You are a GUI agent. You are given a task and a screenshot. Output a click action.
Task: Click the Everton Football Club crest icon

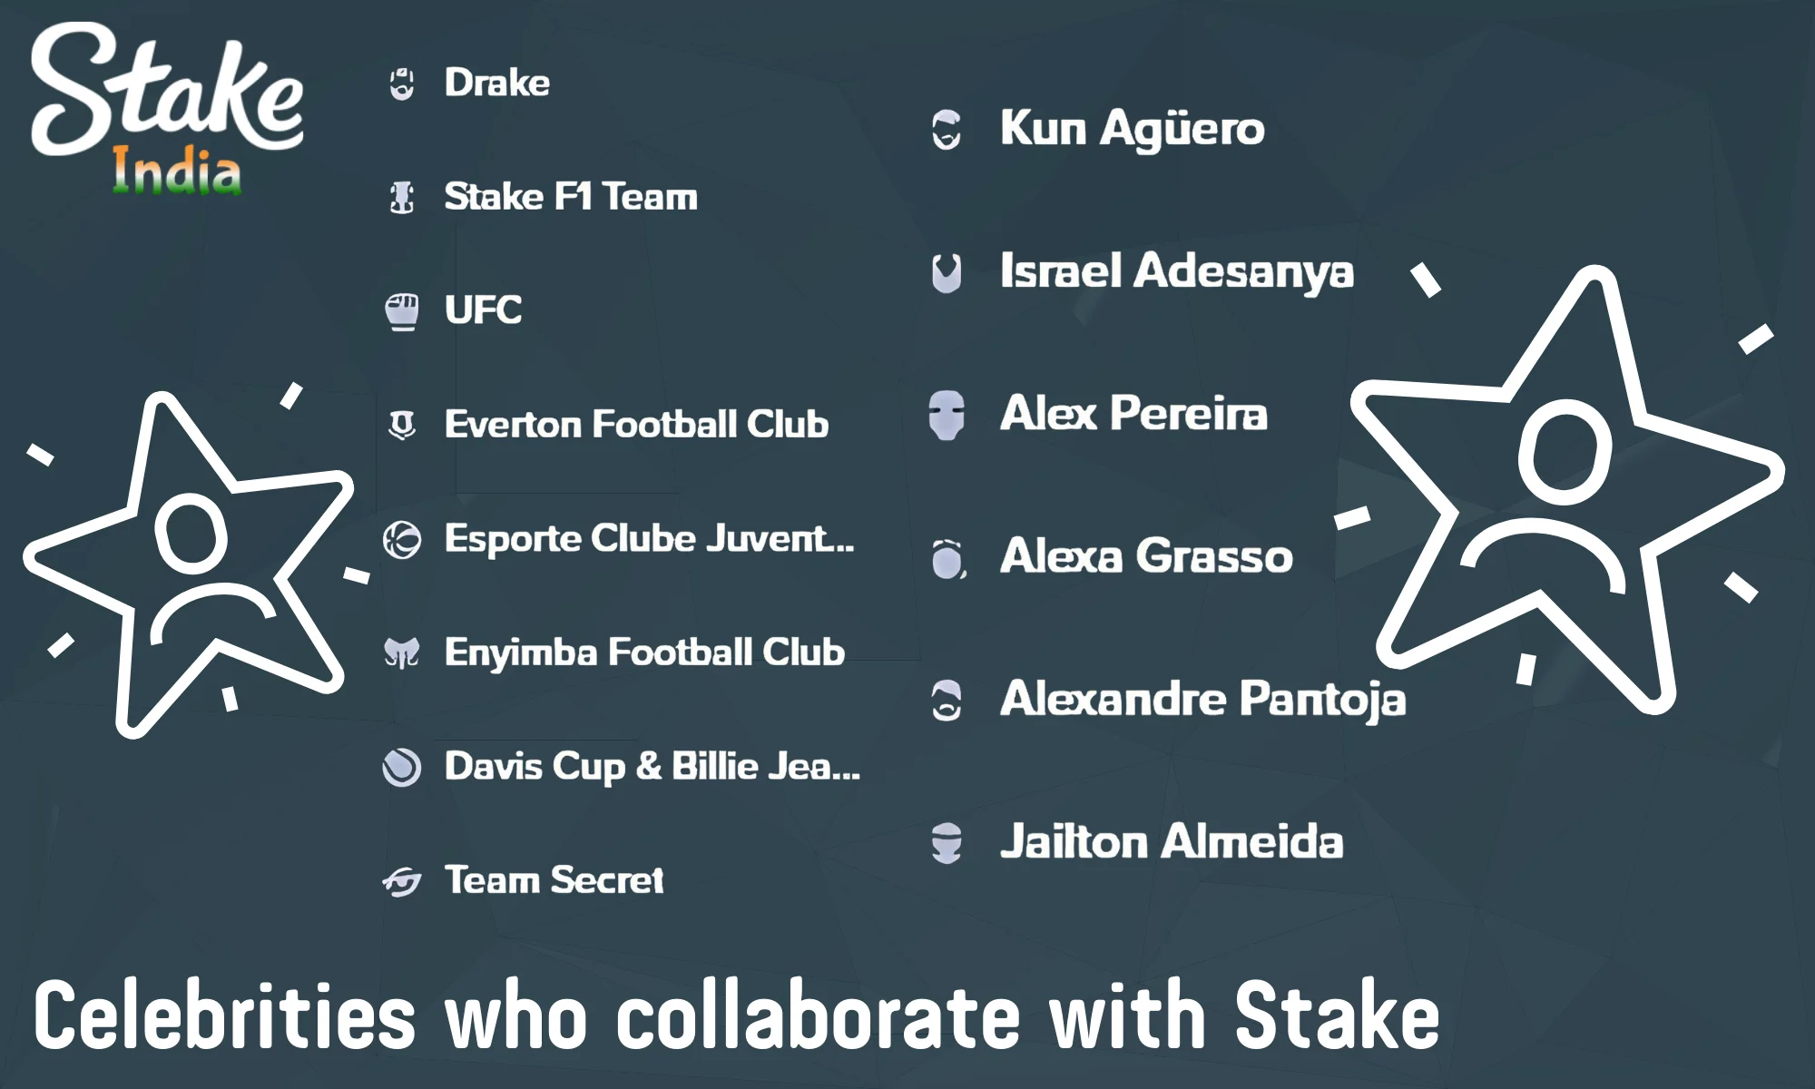click(400, 424)
